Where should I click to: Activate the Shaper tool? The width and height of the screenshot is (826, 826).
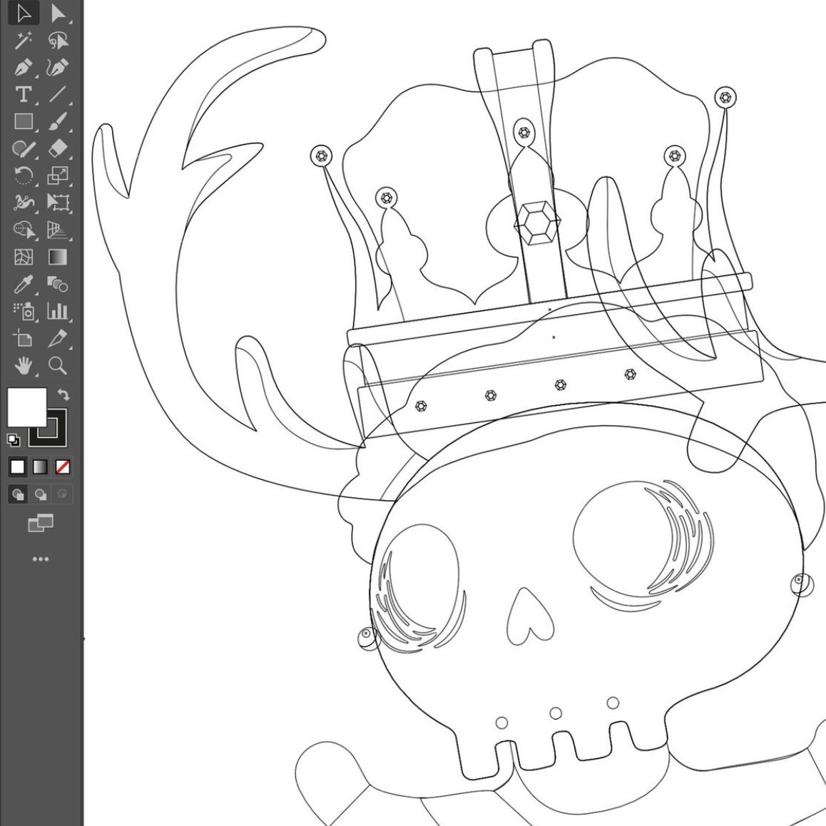coord(24,148)
